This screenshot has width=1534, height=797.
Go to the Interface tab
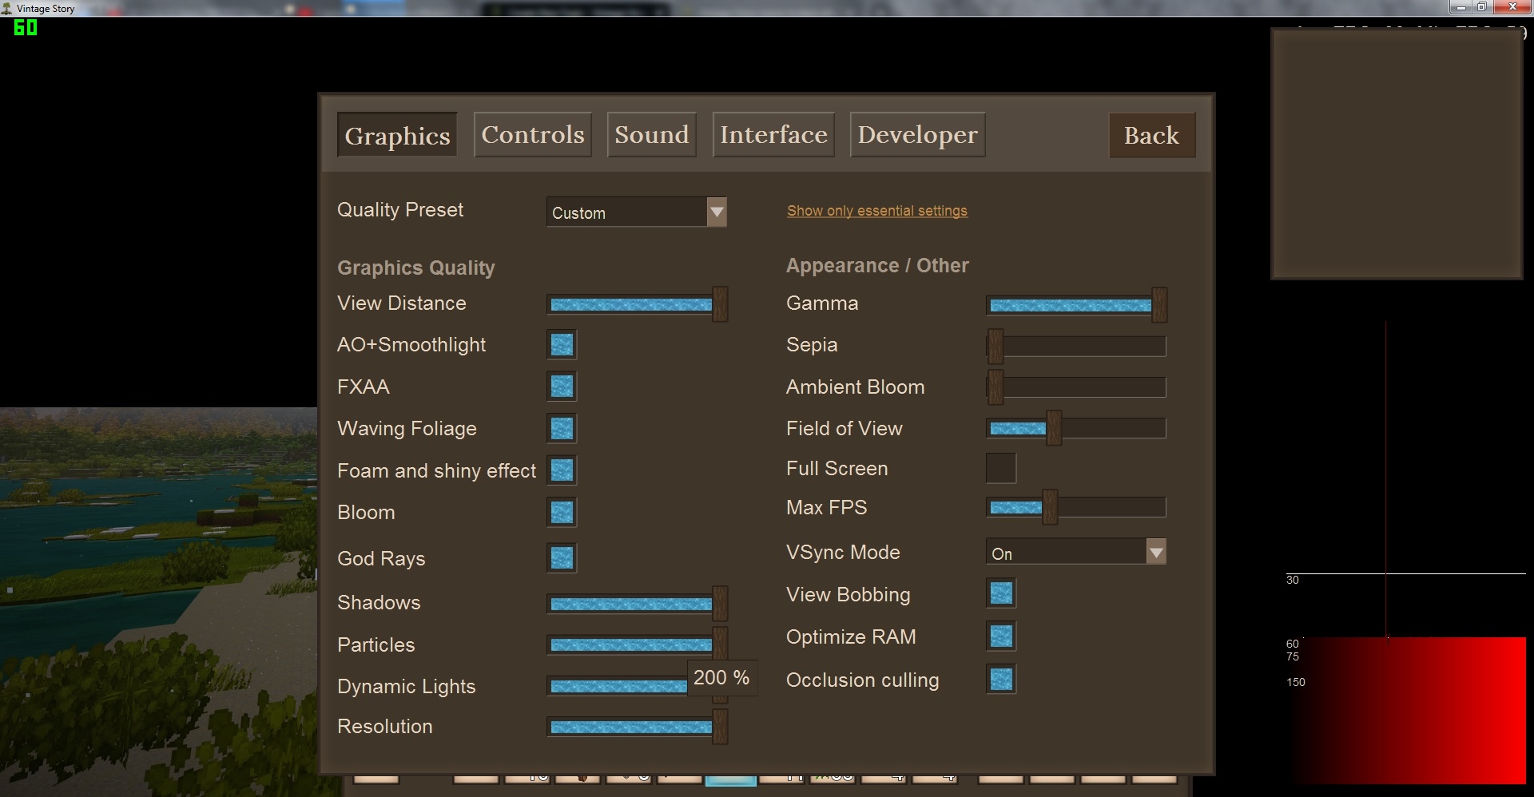(x=773, y=135)
